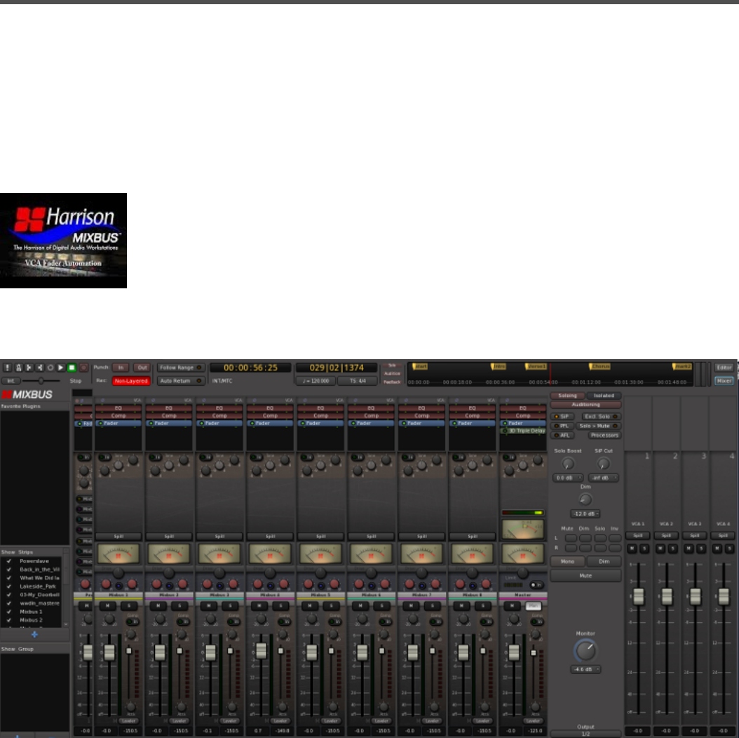Solo Mixbus 1 with its S button

pos(129,605)
